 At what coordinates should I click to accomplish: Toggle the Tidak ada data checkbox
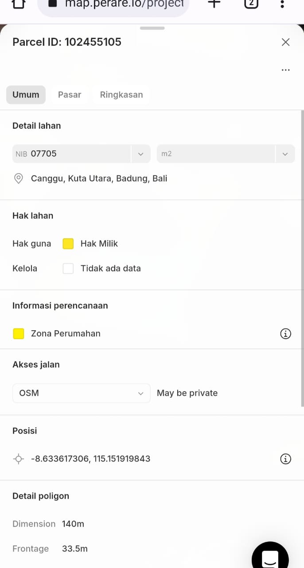(x=68, y=268)
